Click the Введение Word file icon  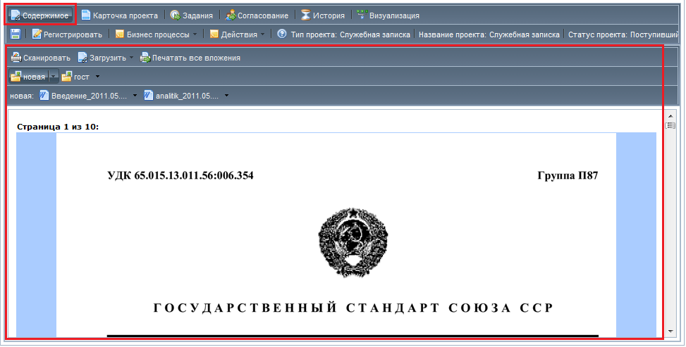click(44, 95)
